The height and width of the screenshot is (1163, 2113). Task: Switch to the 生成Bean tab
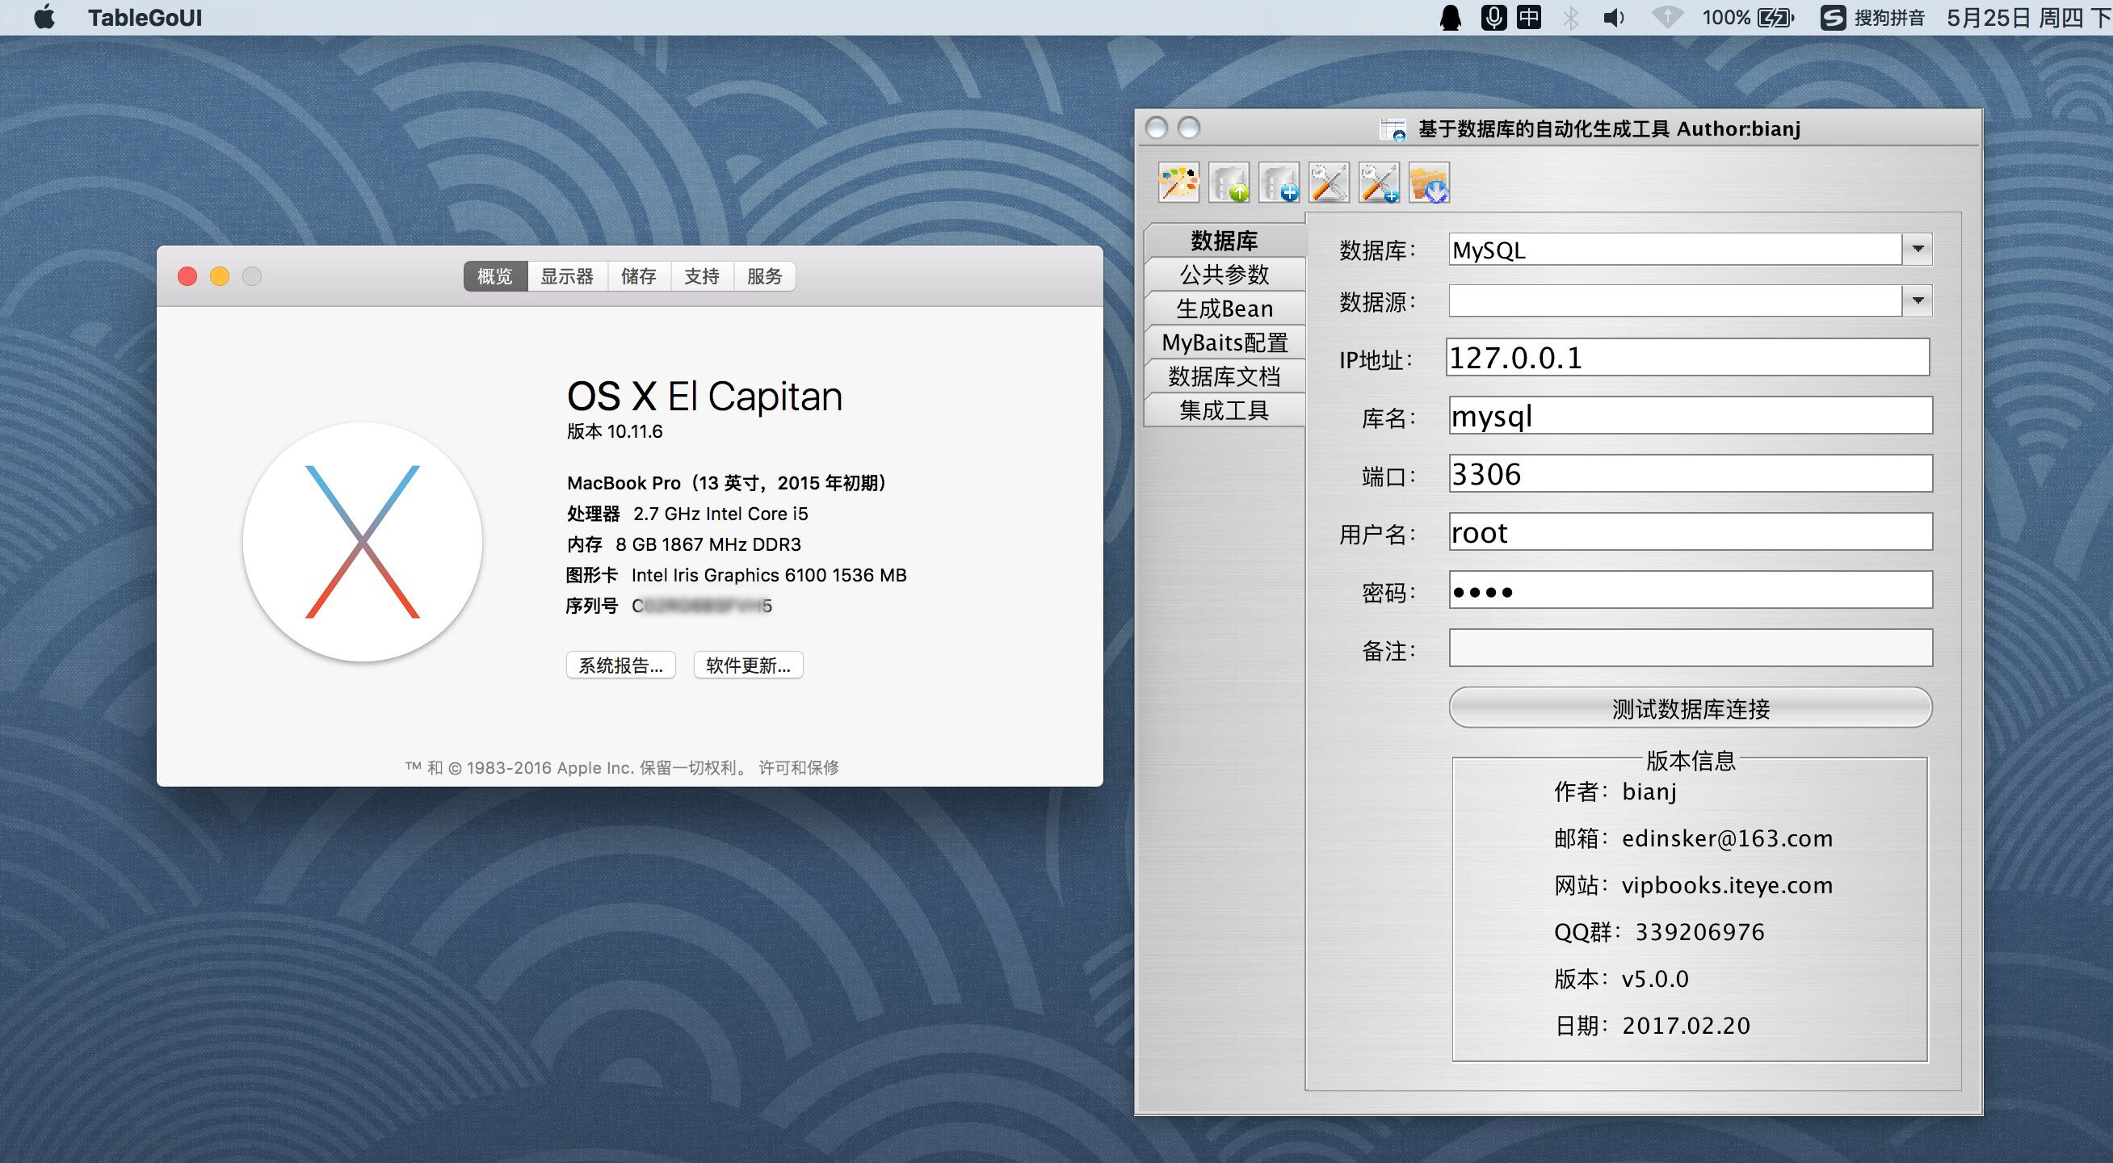[x=1224, y=309]
